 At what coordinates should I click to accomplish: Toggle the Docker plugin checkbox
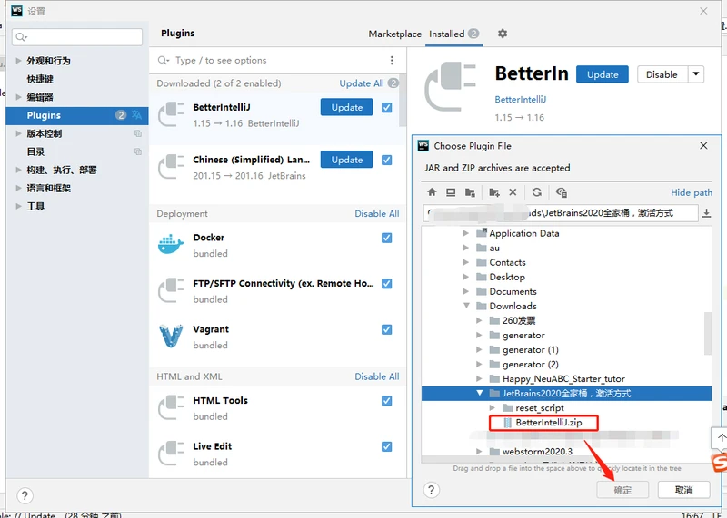(x=387, y=238)
